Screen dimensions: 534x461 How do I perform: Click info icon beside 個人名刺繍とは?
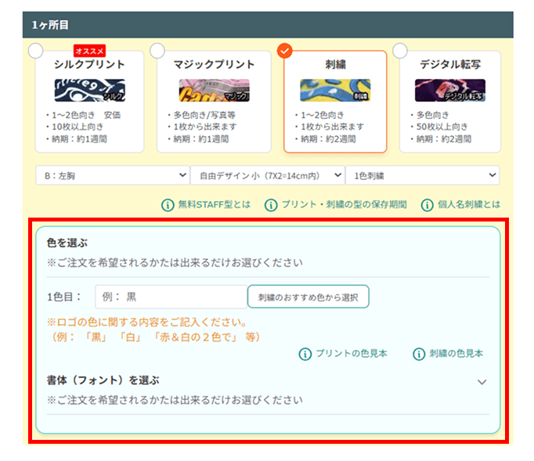click(427, 205)
